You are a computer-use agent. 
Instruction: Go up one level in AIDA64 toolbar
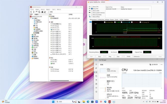tap(37, 12)
